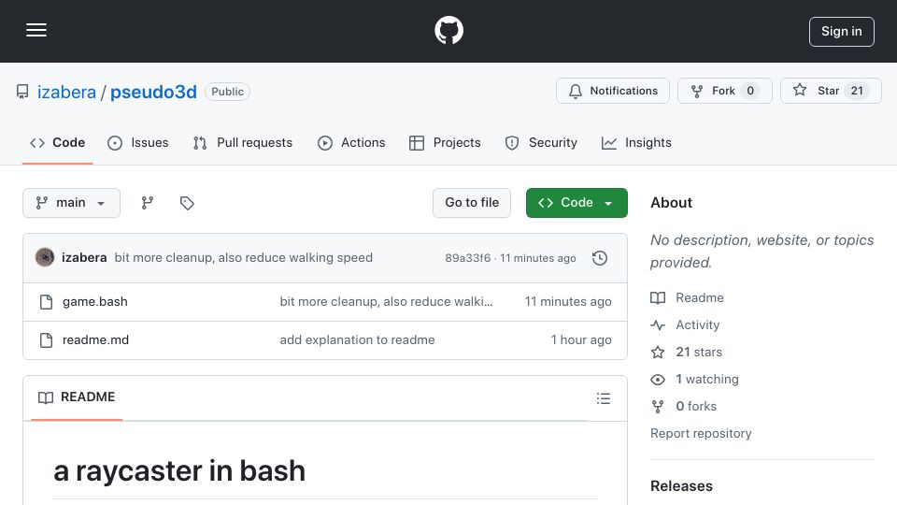Go to GitHub homepage via Octocat logo
This screenshot has width=897, height=505.
point(448,30)
